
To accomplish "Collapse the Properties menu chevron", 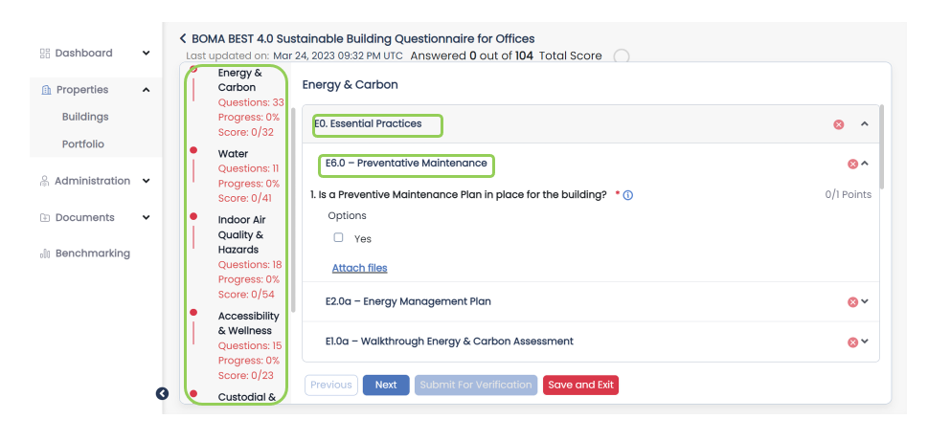I will click(x=147, y=90).
